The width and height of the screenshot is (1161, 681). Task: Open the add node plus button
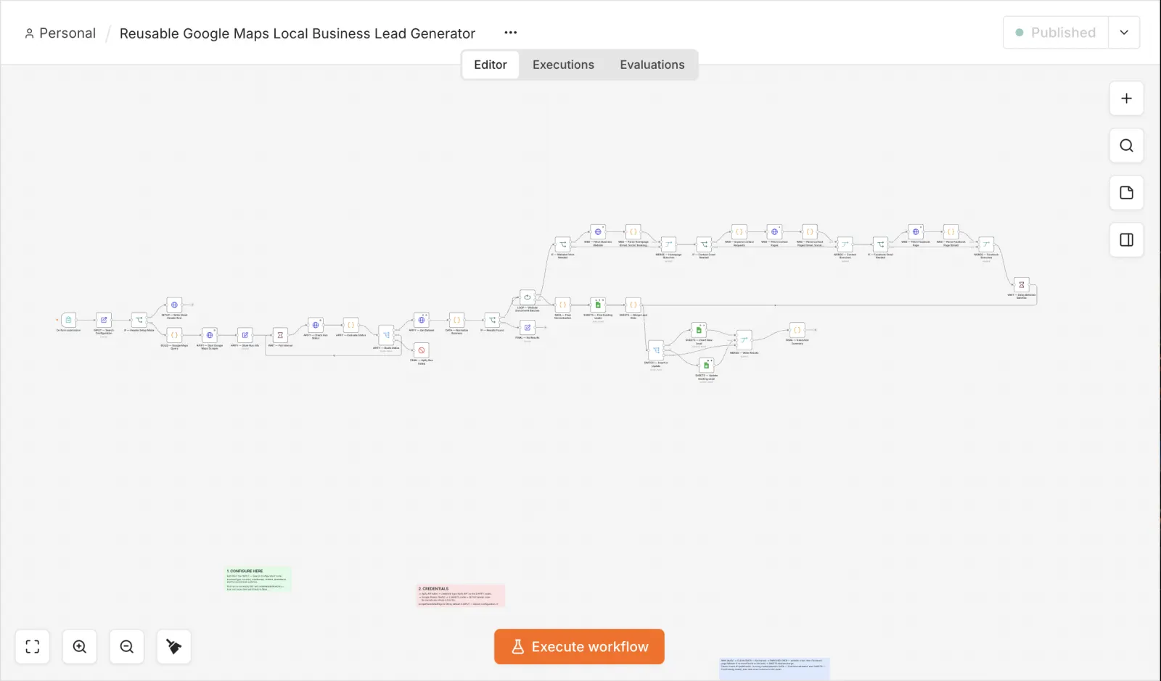pos(1126,99)
